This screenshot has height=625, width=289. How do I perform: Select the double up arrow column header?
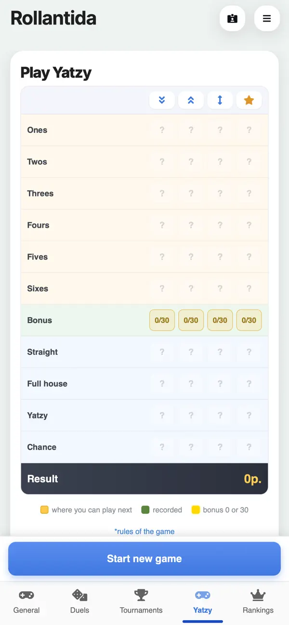191,100
